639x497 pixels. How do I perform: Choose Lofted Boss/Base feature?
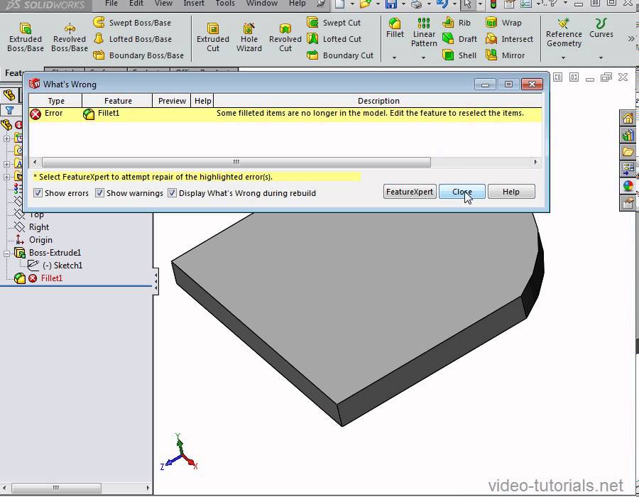(133, 39)
